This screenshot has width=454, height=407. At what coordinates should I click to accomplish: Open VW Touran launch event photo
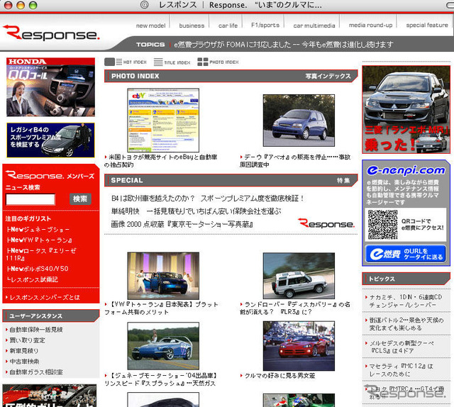163,276
